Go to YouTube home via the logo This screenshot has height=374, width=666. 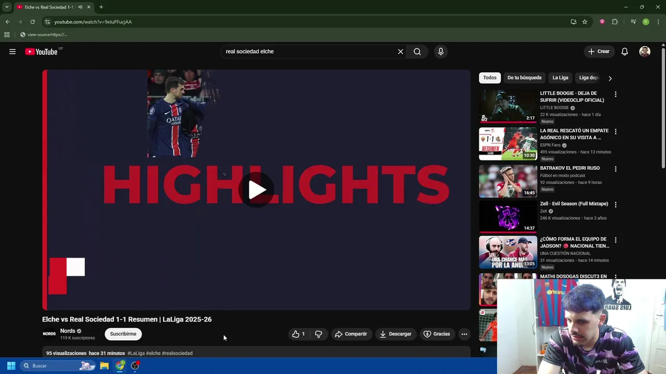coord(41,51)
